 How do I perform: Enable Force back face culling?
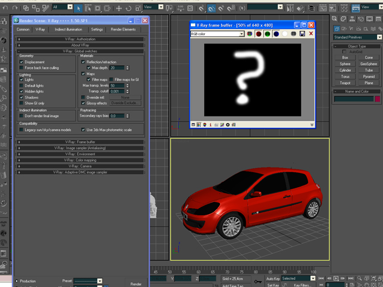pyautogui.click(x=22, y=68)
